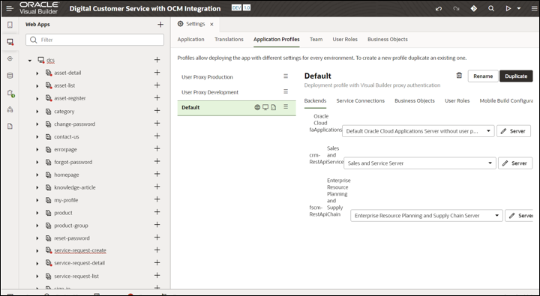The width and height of the screenshot is (540, 296).
Task: Click plus icon next to service-request-list
Action: [x=157, y=275]
